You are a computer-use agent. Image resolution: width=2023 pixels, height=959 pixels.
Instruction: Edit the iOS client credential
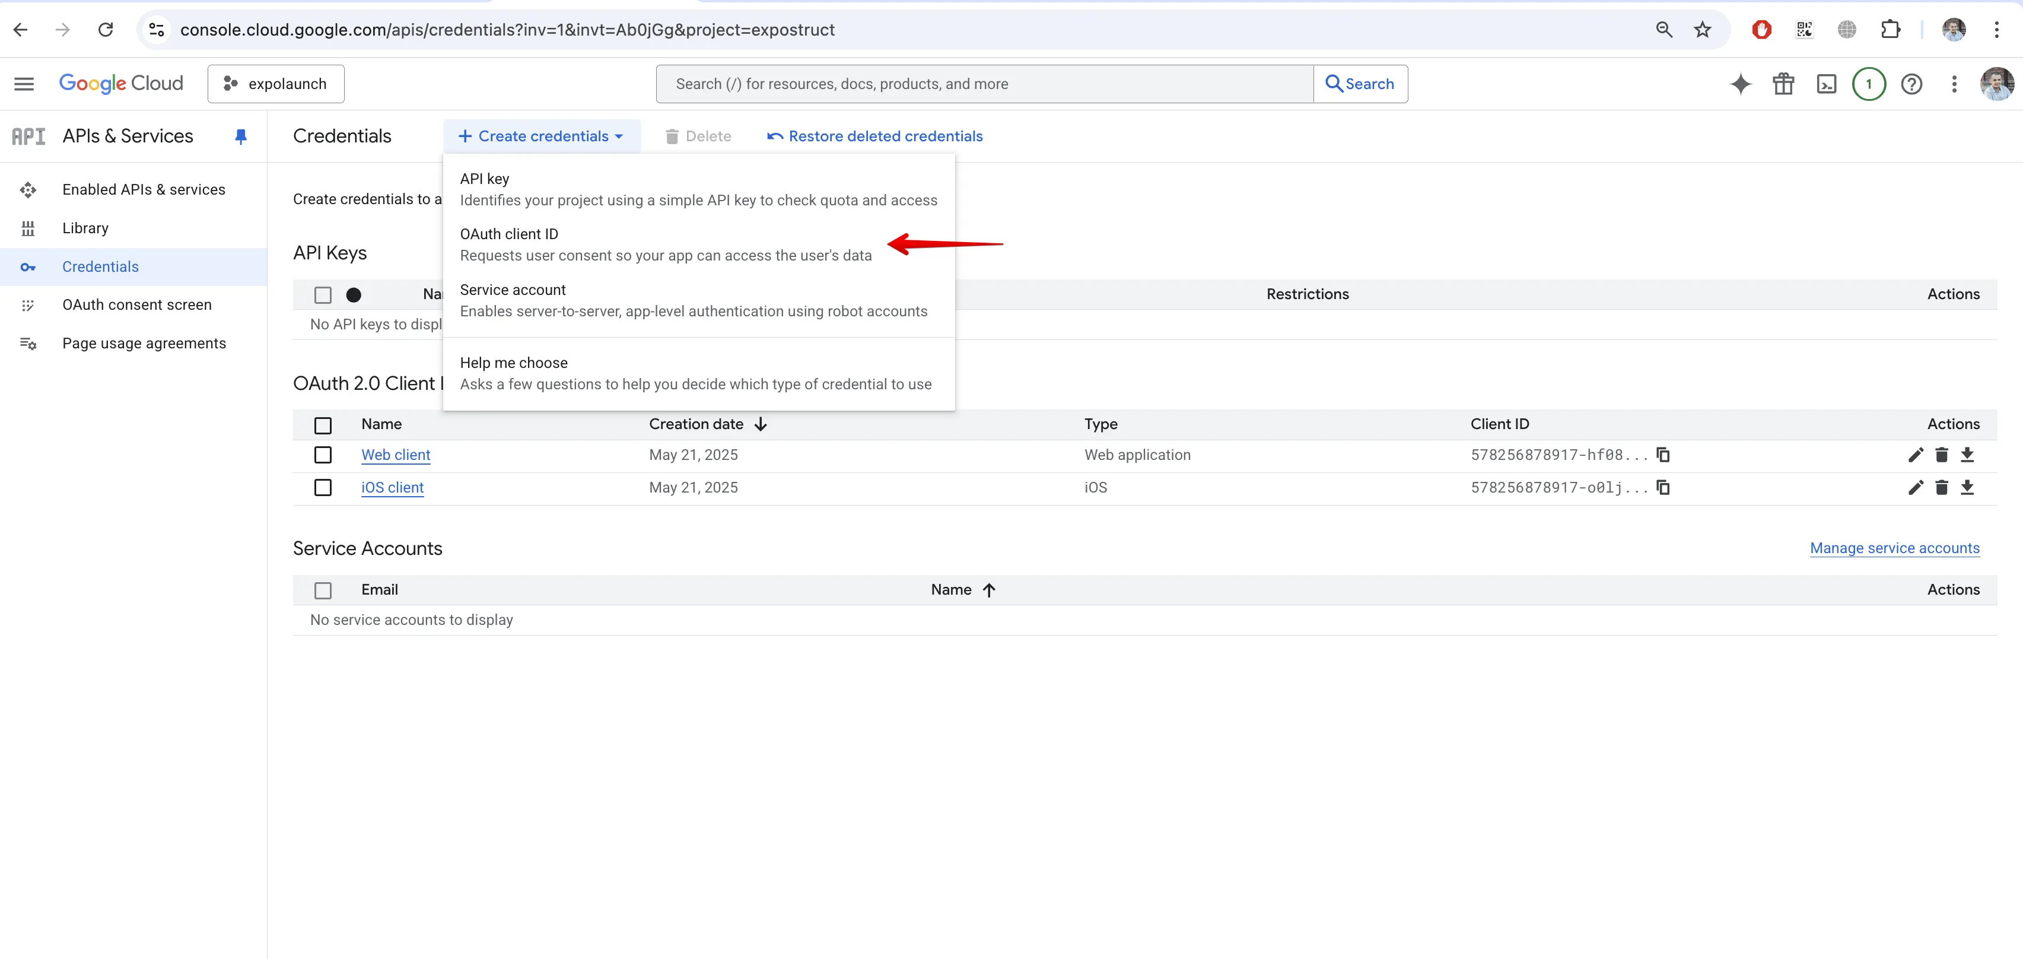pos(1916,488)
